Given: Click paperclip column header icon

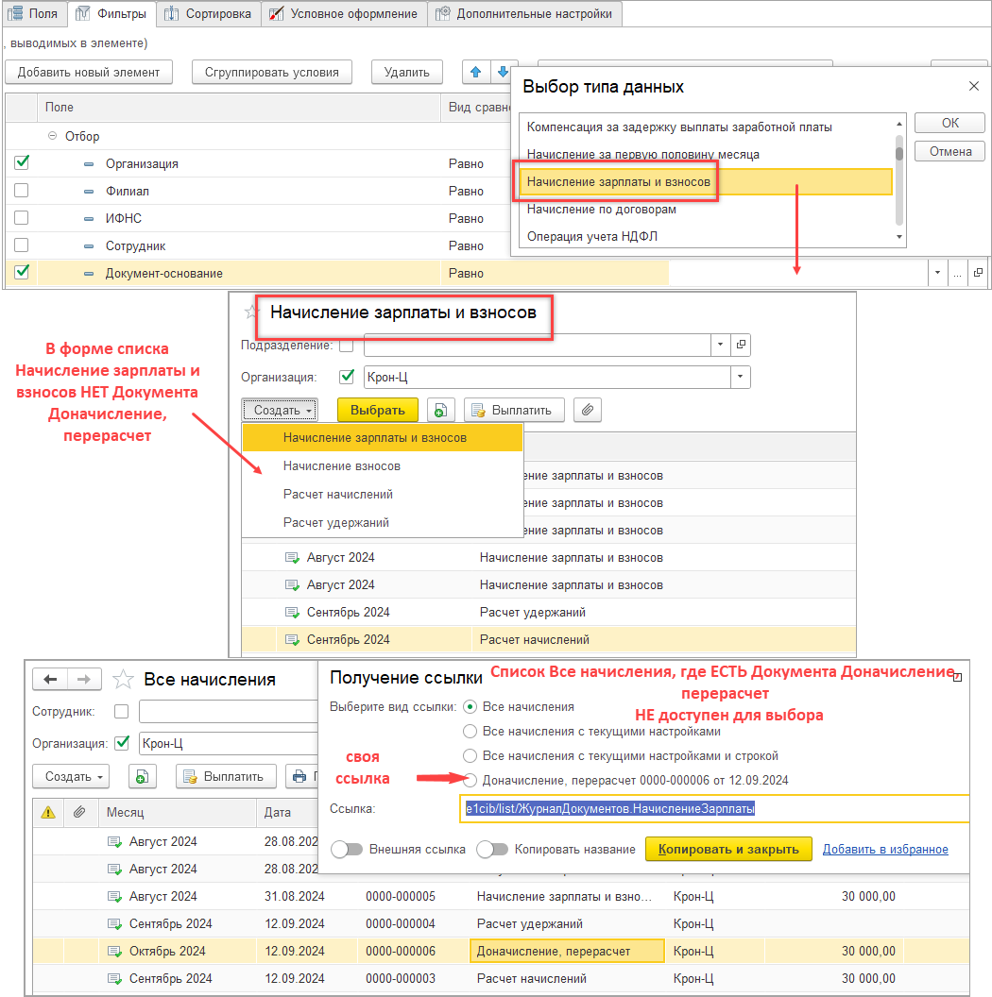Looking at the screenshot, I should pyautogui.click(x=79, y=813).
